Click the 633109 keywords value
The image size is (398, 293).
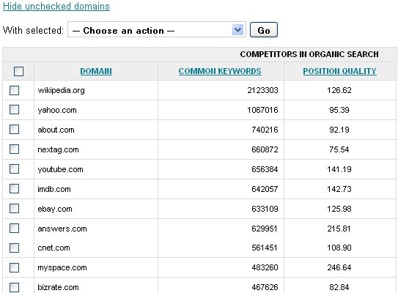265,209
